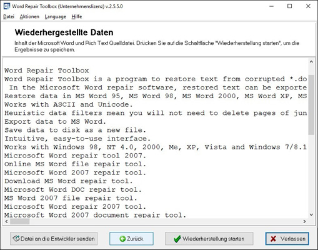Click the vertical scrollbar down arrow
Screen dimensions: 318x250
[311, 215]
